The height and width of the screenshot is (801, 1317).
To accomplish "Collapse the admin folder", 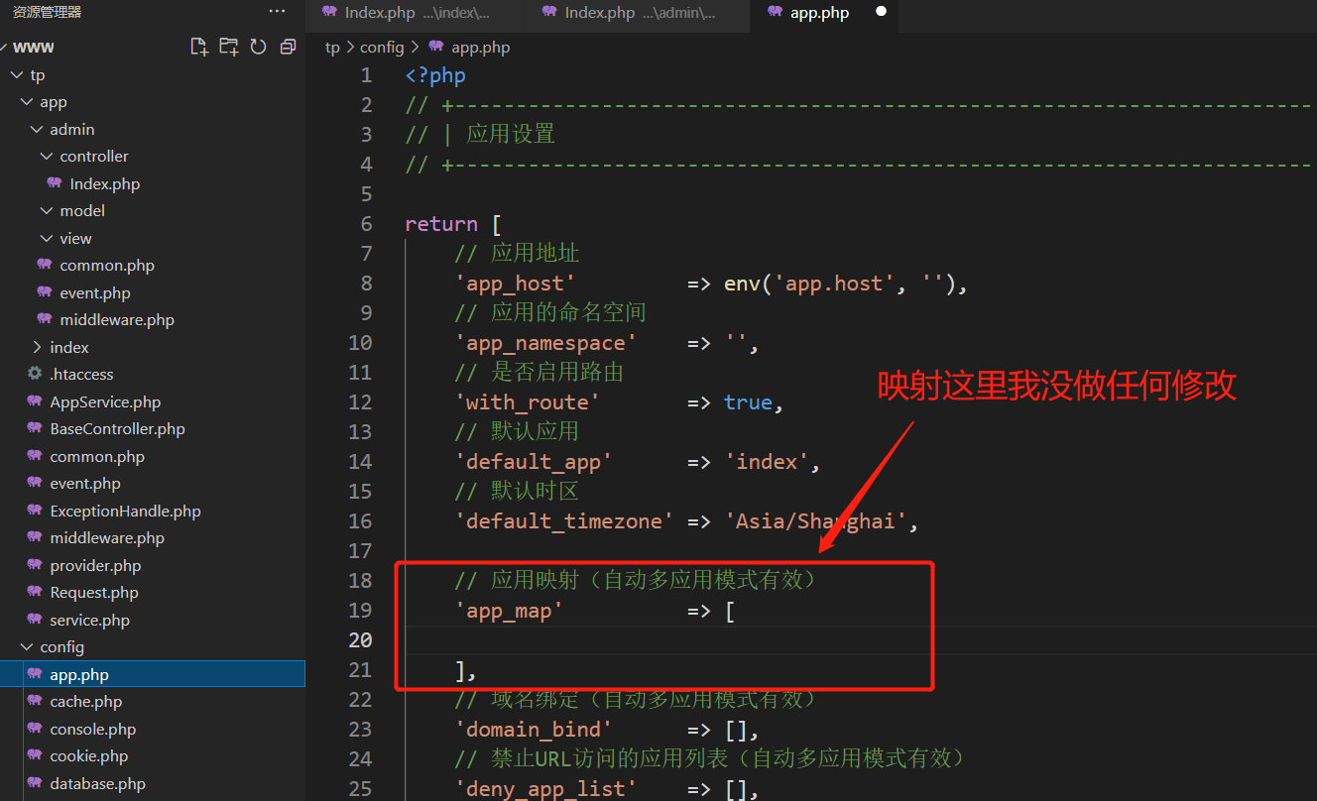I will pyautogui.click(x=36, y=129).
